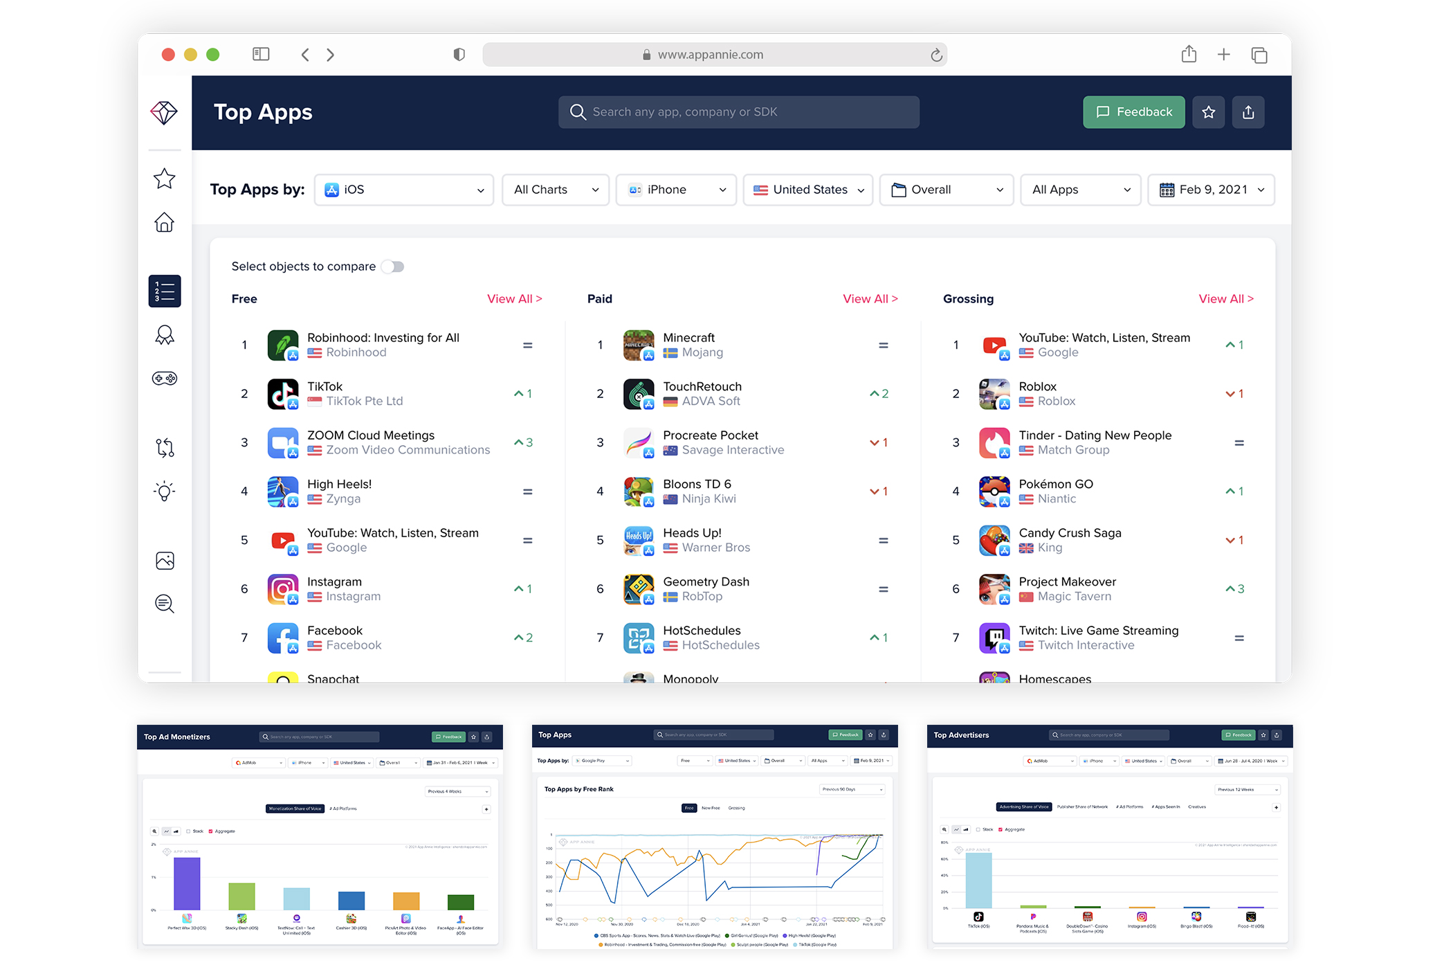Open the Feb 9, 2021 dropdown in main window
The image size is (1453, 974).
[1212, 190]
